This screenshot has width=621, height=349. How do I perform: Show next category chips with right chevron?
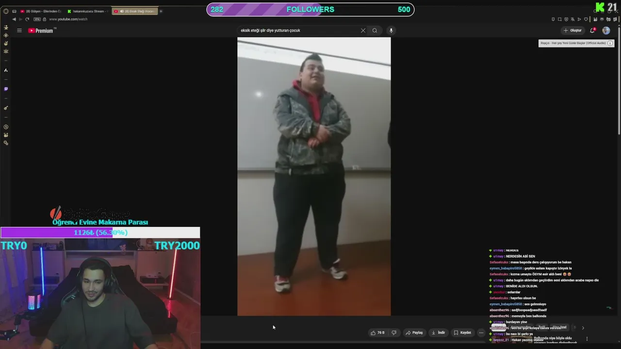pyautogui.click(x=583, y=328)
